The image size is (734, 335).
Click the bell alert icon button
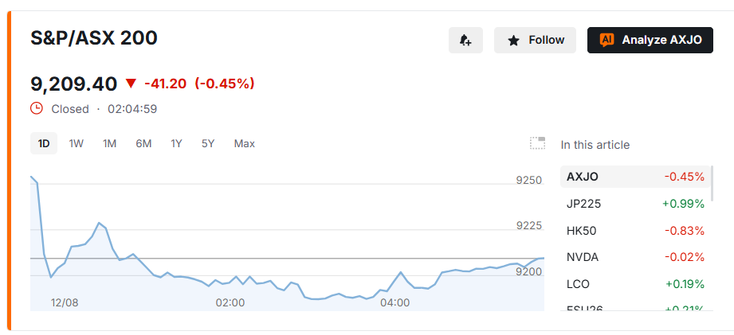pos(465,40)
